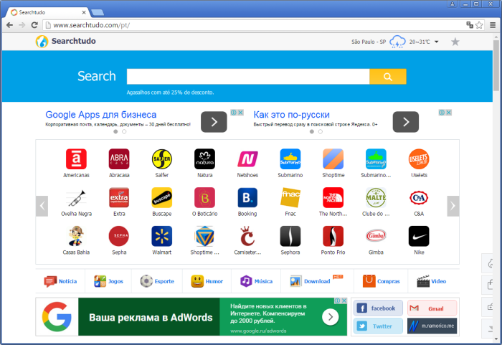Open the Casas Bahia shortcut icon
The image size is (502, 345).
pyautogui.click(x=76, y=236)
